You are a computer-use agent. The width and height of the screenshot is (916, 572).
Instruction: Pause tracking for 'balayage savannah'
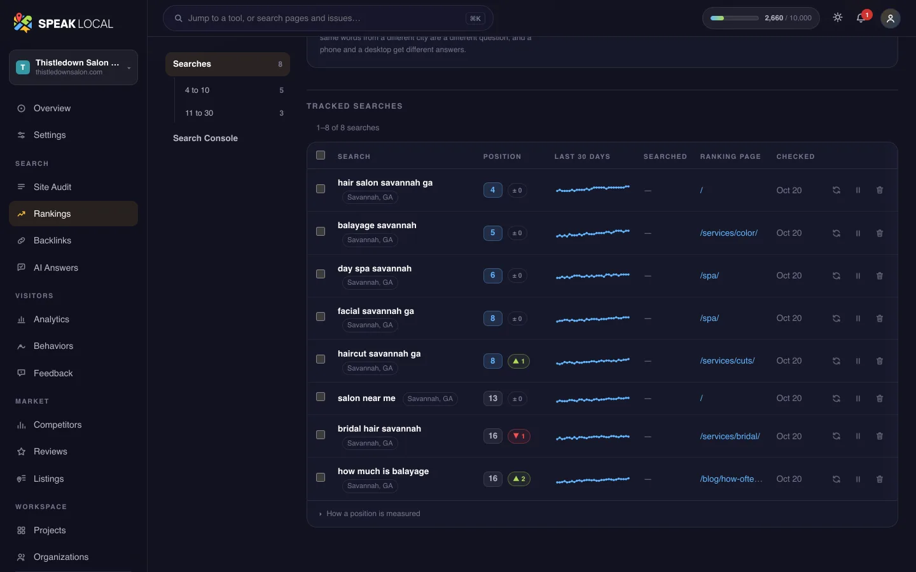tap(858, 233)
